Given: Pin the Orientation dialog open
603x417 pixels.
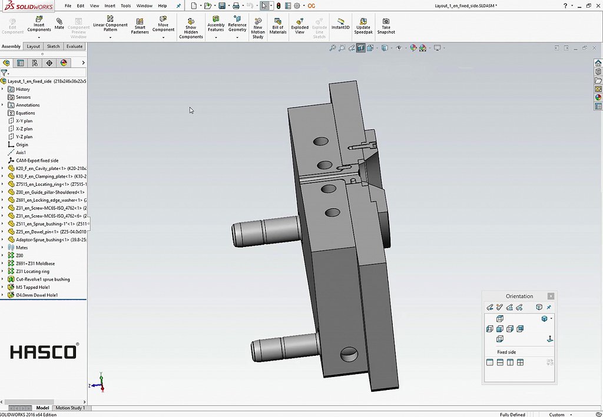Looking at the screenshot, I should coord(549,307).
